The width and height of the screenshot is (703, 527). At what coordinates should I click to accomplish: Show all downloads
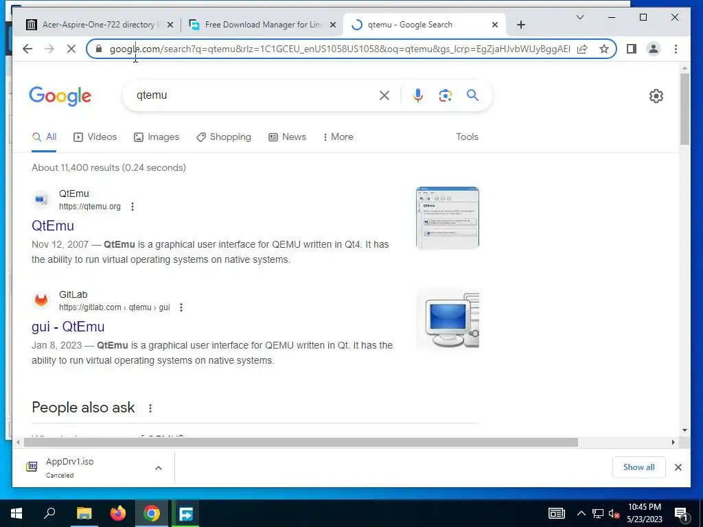click(638, 467)
